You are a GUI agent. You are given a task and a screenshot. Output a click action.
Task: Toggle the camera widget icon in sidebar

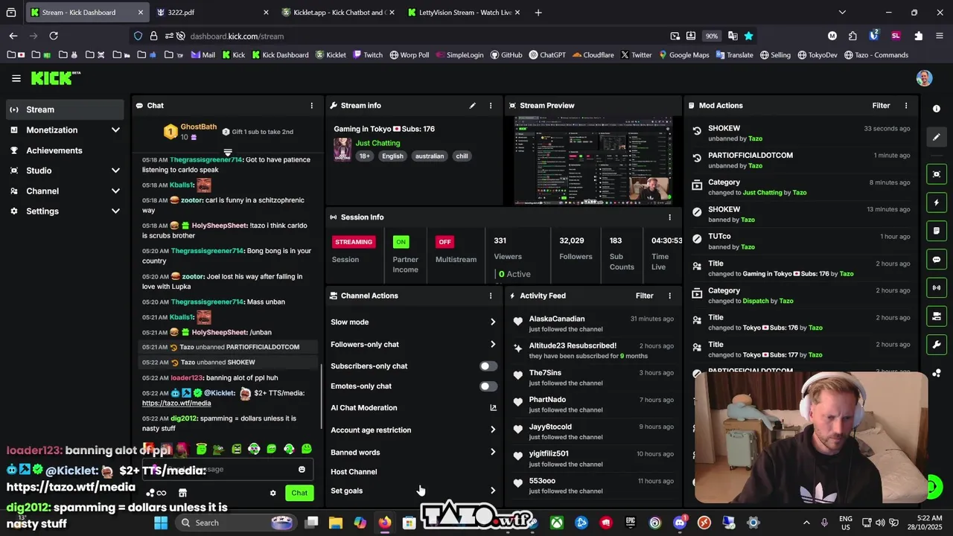936,316
